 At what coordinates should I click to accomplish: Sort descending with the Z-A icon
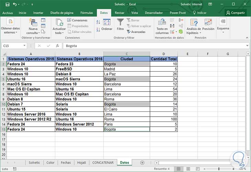coord(98,30)
